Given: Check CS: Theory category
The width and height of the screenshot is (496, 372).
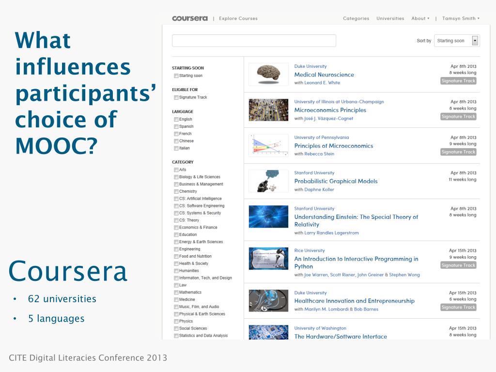Looking at the screenshot, I should tap(176, 220).
